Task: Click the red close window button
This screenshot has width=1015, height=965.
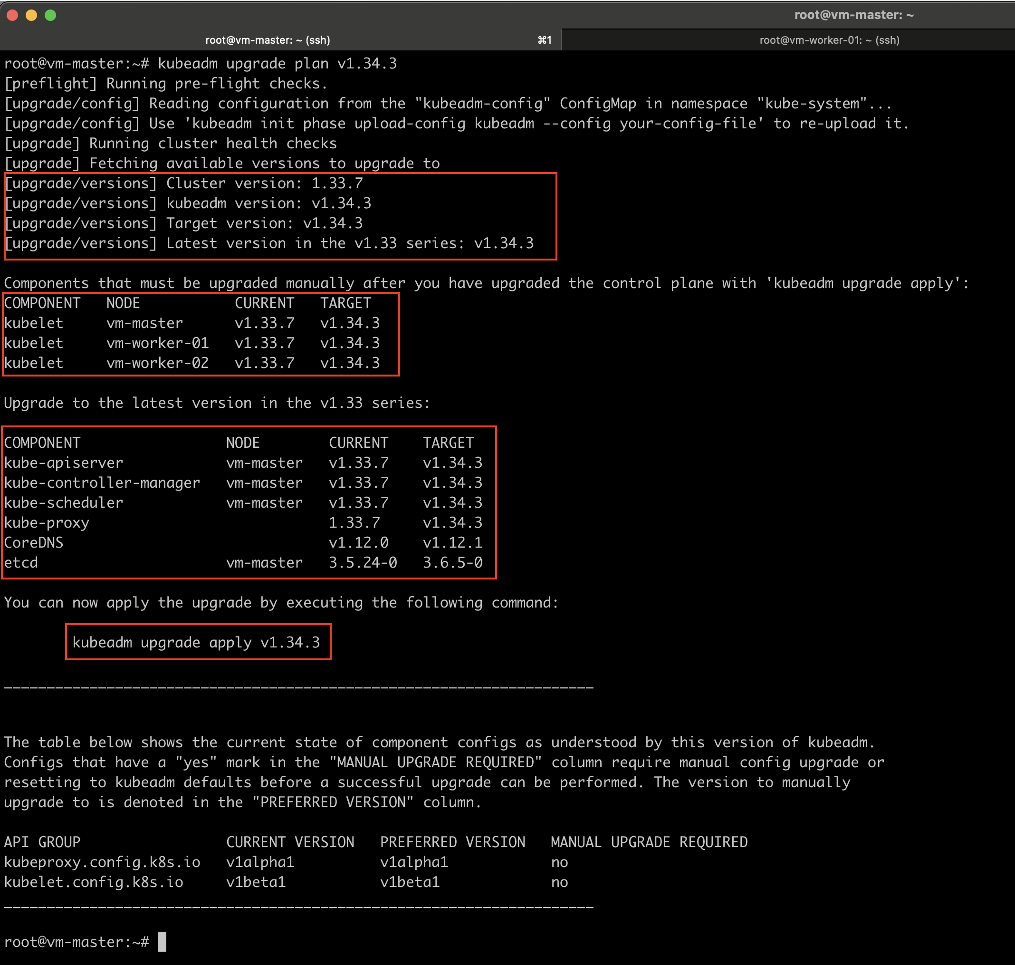Action: click(13, 15)
